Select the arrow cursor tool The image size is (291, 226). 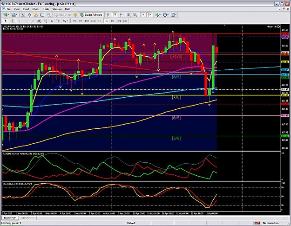[6, 21]
